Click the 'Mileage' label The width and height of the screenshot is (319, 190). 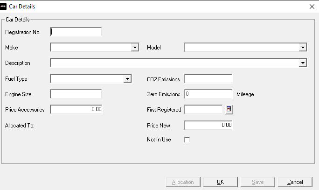[x=245, y=94]
